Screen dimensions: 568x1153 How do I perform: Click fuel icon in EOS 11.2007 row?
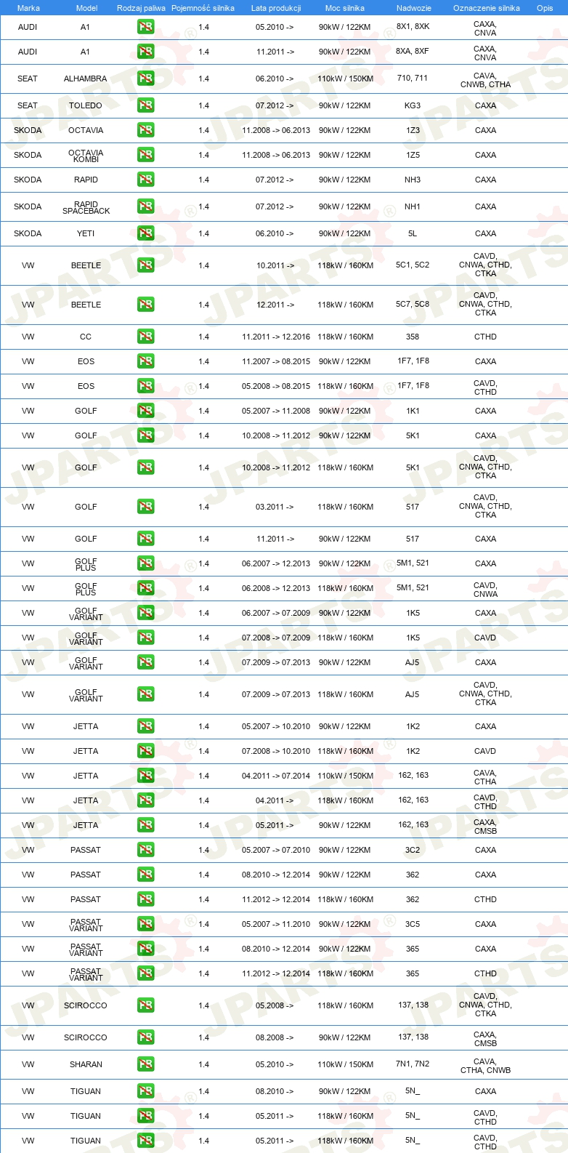point(145,361)
